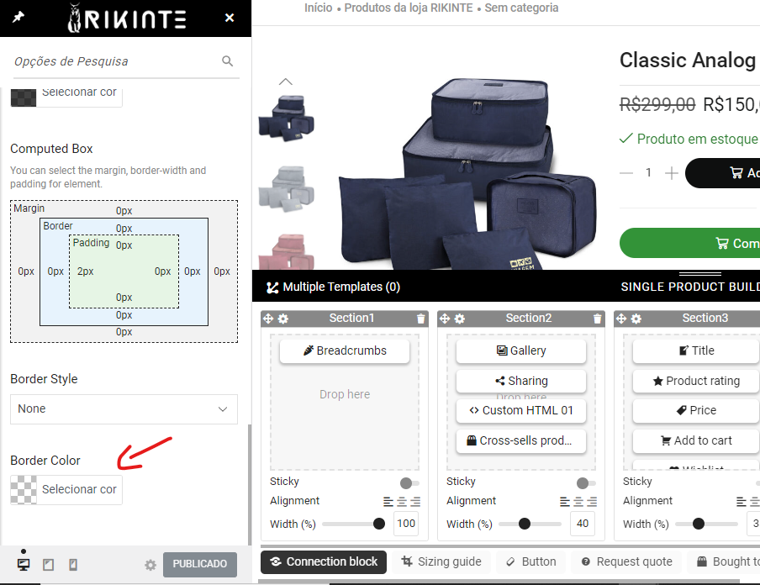Close the customizer panel with the X icon
Viewport: 760px width, 585px height.
[x=230, y=18]
